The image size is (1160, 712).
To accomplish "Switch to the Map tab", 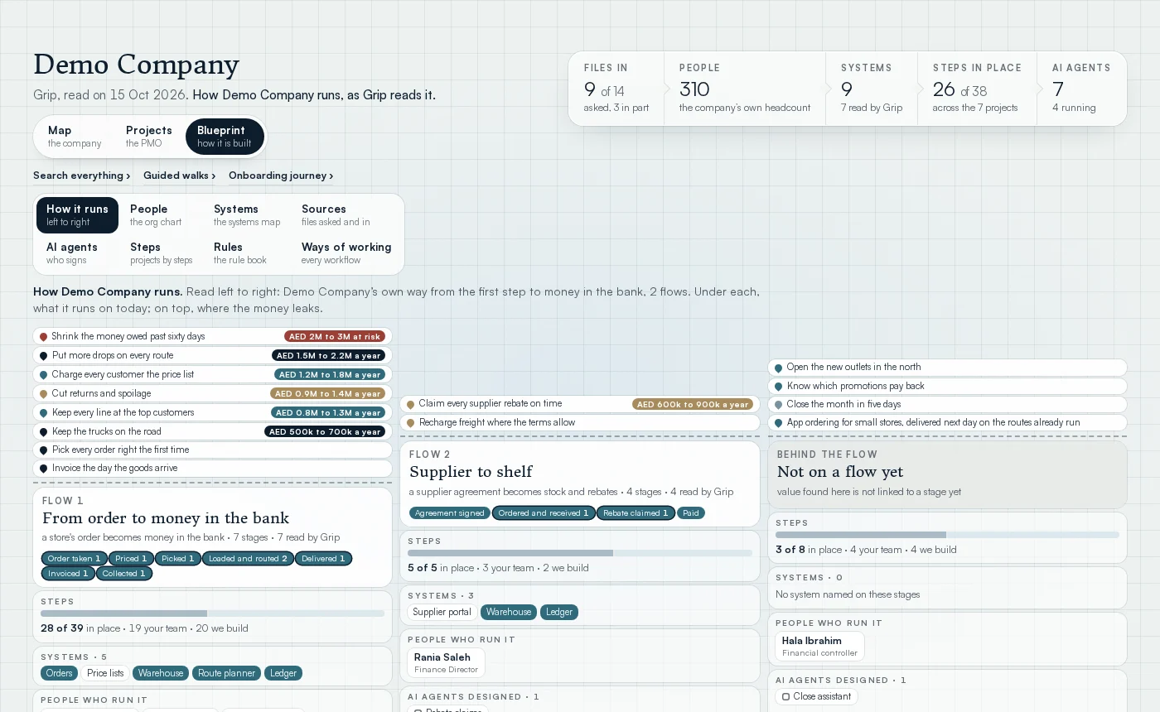I will 75,137.
